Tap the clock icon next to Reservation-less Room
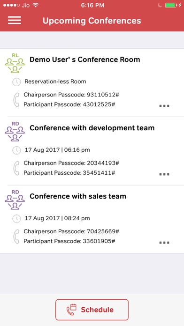 (16, 82)
